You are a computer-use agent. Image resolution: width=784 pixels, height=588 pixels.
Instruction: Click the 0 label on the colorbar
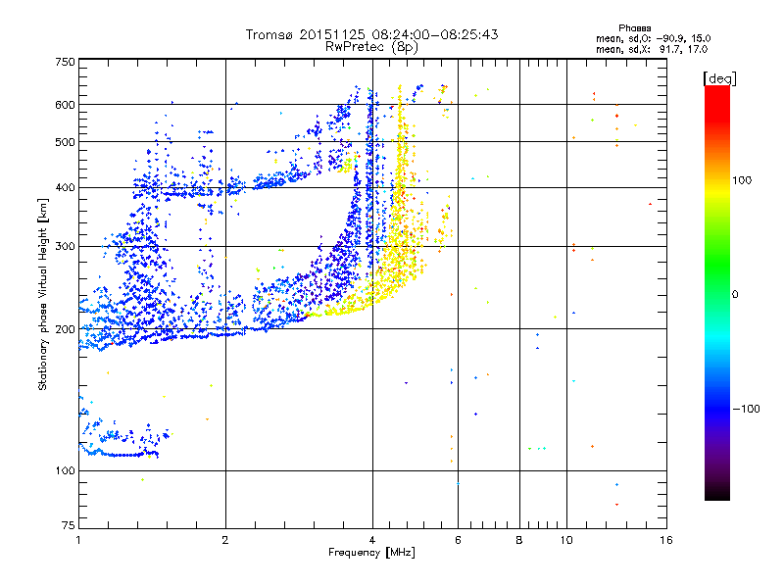(735, 295)
